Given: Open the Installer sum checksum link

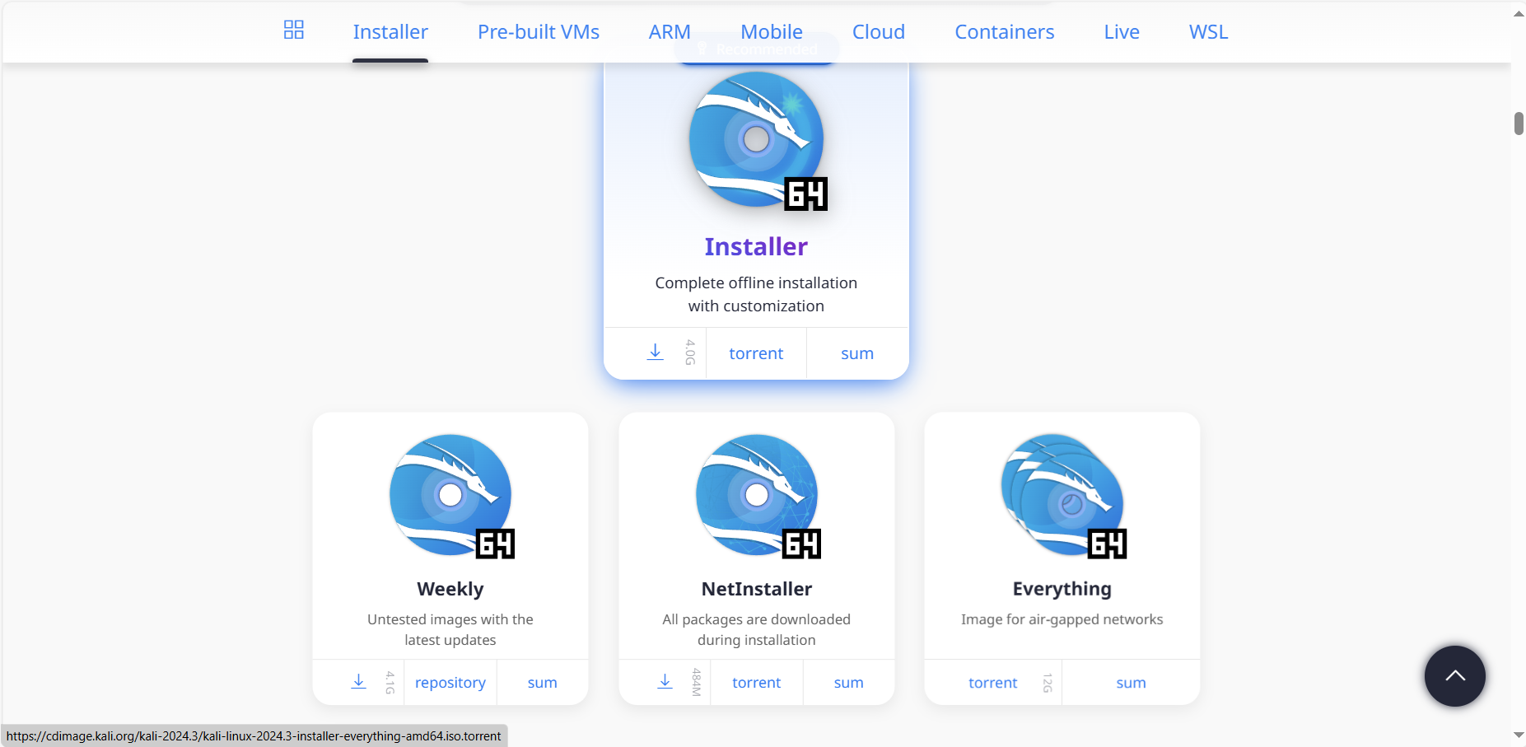Looking at the screenshot, I should [857, 353].
